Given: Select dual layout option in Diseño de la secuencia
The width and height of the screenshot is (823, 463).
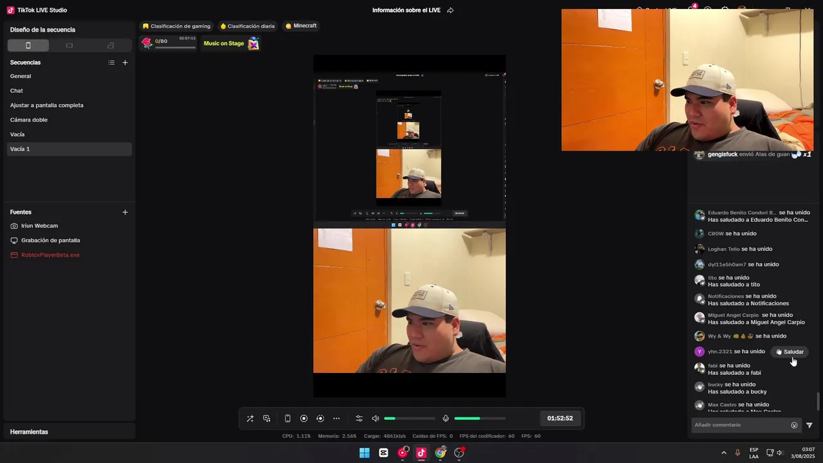Looking at the screenshot, I should 111,46.
